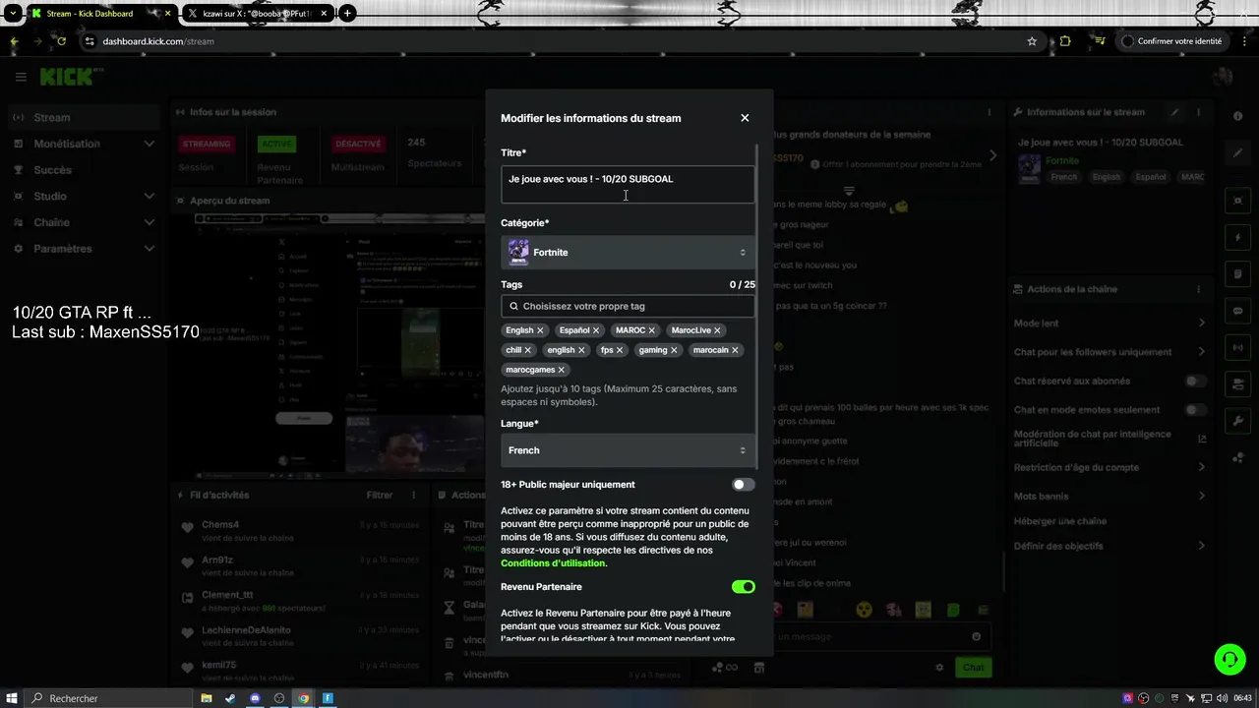Disable the Revenu Partenaire toggle
1259x708 pixels.
click(744, 587)
